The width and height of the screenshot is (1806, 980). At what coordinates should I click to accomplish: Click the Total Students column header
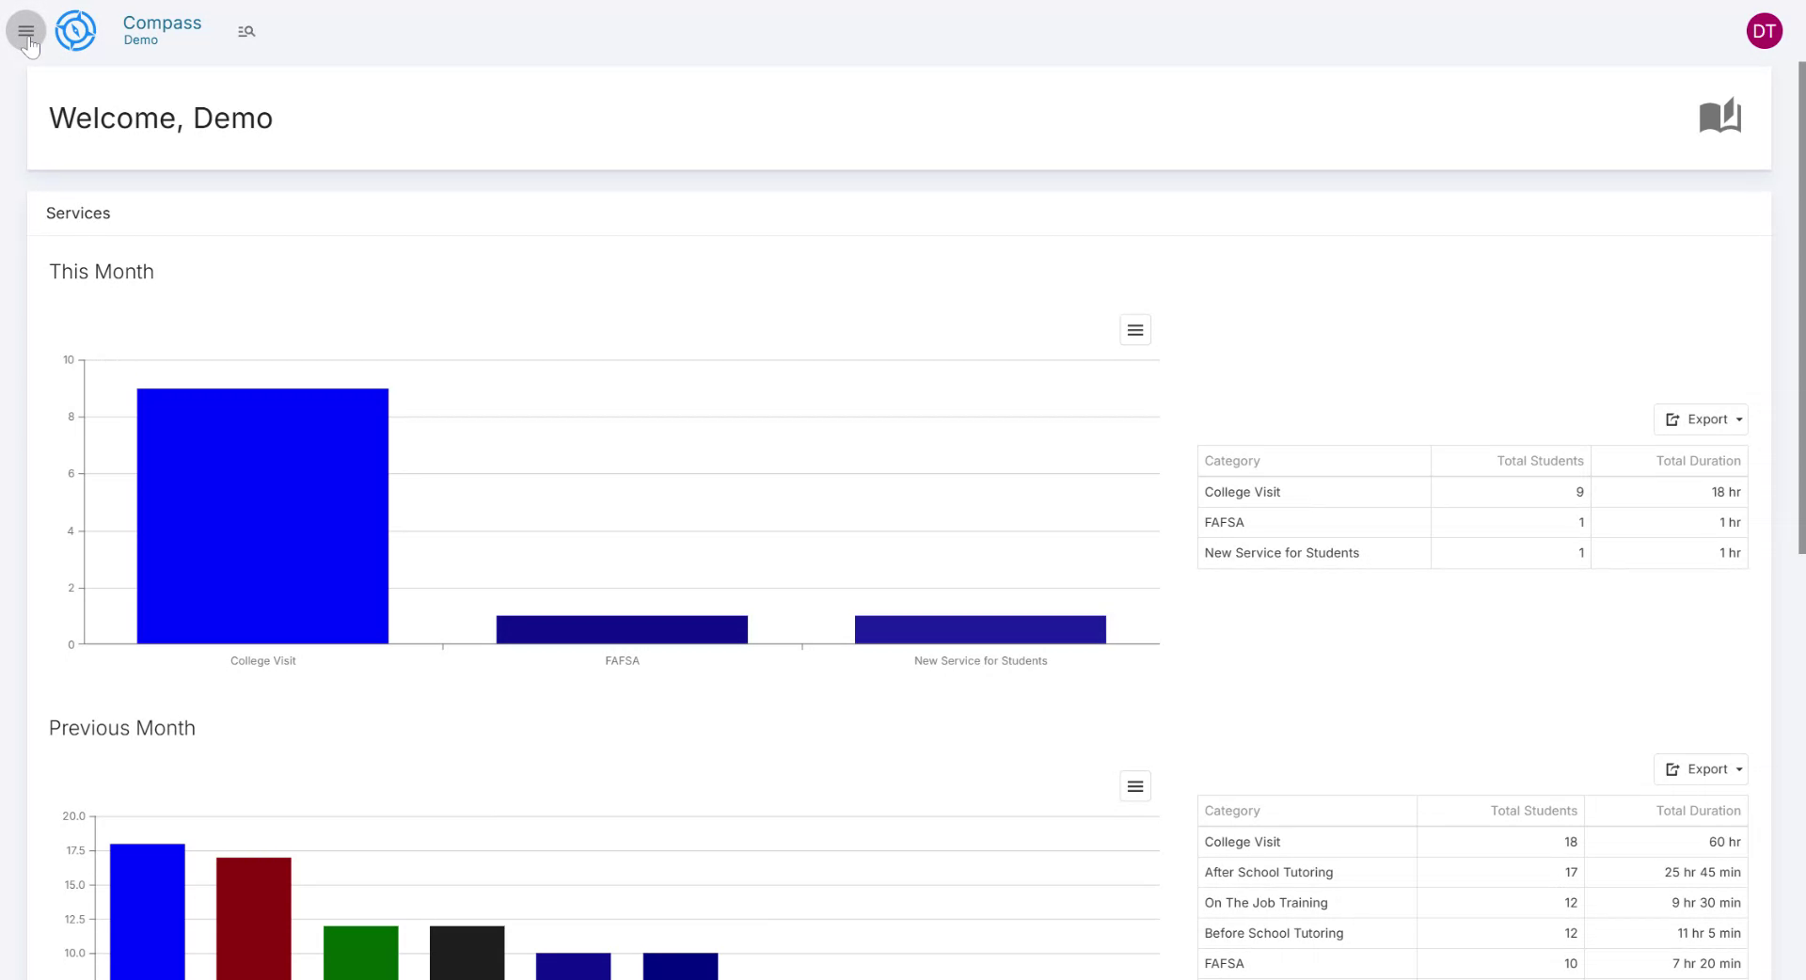(1540, 461)
